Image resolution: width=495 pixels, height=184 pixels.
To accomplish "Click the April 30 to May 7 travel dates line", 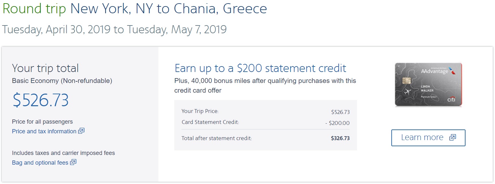I will point(114,29).
